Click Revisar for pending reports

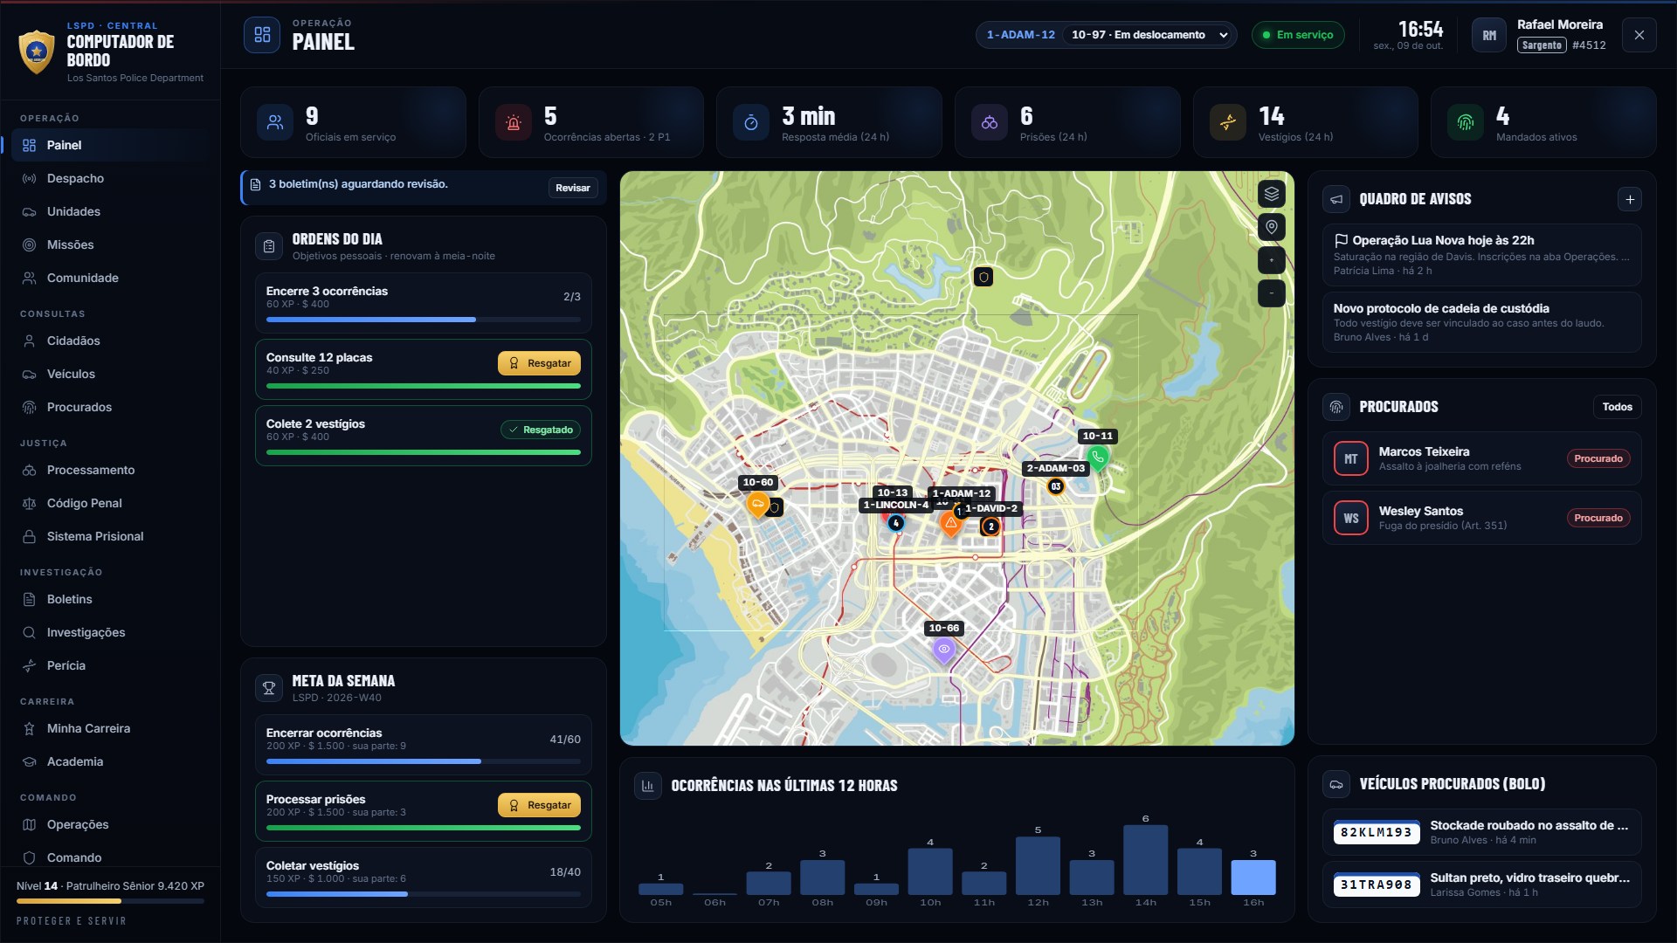(x=572, y=188)
